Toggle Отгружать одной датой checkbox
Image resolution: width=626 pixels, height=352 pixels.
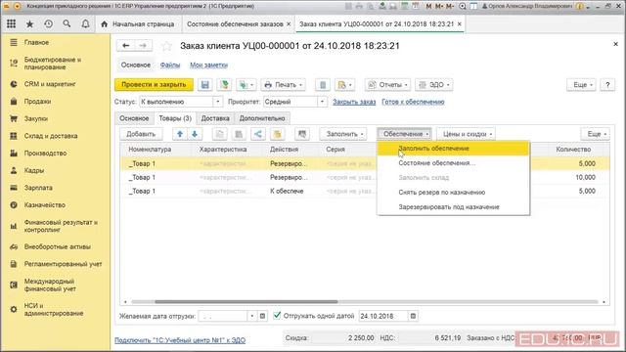pyautogui.click(x=277, y=316)
